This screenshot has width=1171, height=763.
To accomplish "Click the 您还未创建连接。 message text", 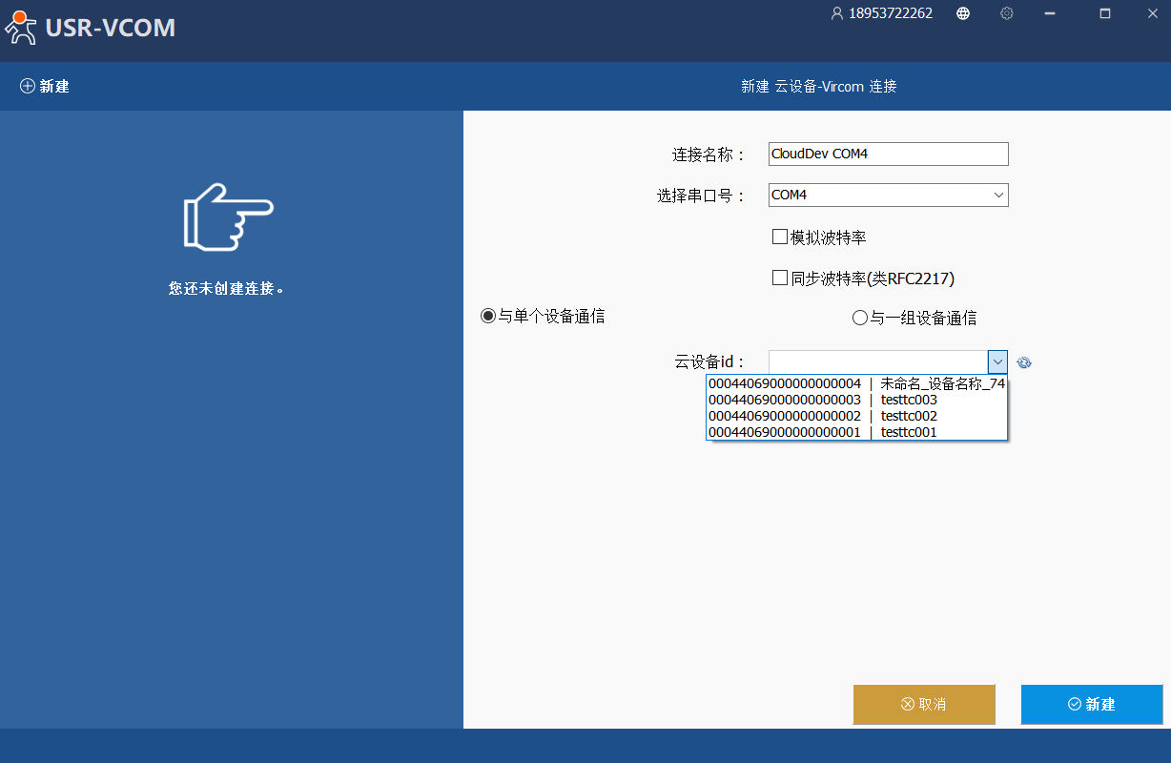I will 227,288.
